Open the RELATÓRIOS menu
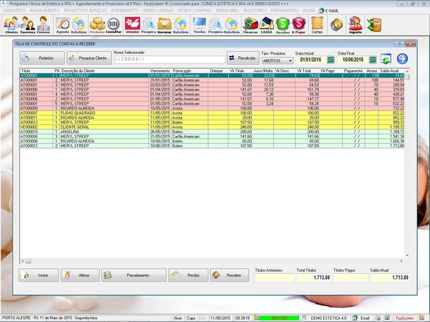 255,10
